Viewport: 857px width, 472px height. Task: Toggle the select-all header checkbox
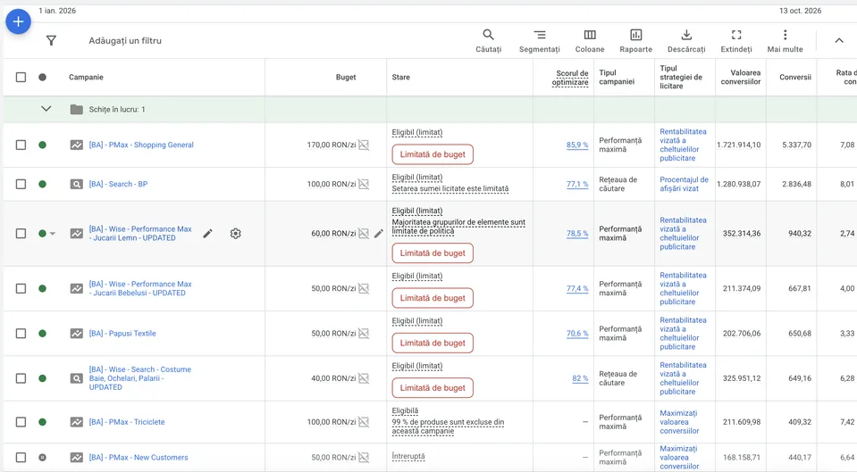coord(21,77)
